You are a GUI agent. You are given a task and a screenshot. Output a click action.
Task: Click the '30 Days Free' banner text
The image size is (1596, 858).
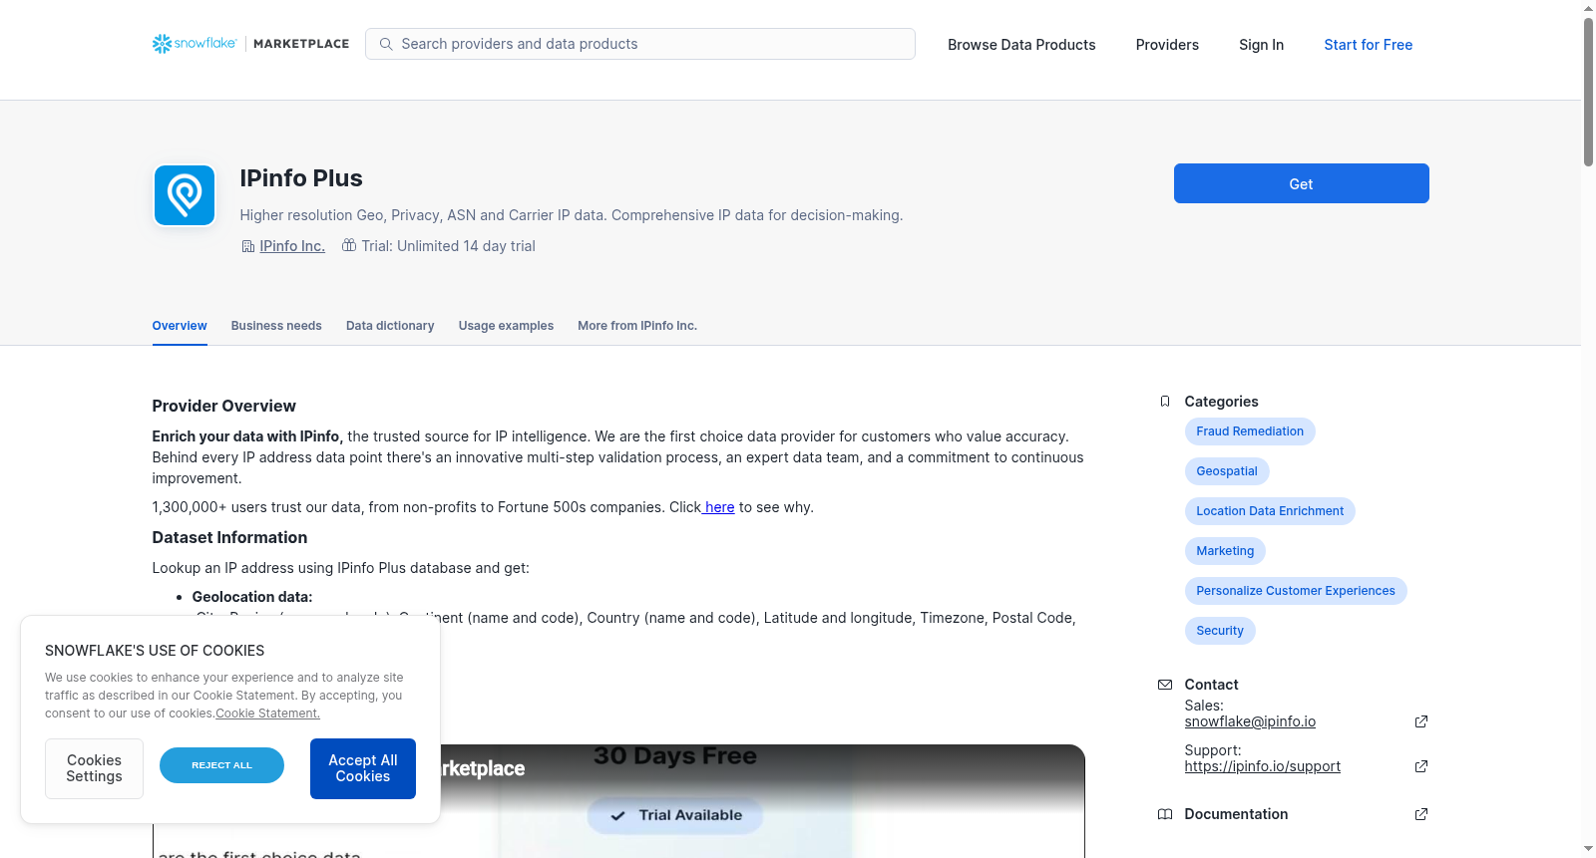675,756
